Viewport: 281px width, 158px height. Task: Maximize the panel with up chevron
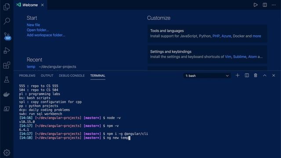pos(265,75)
